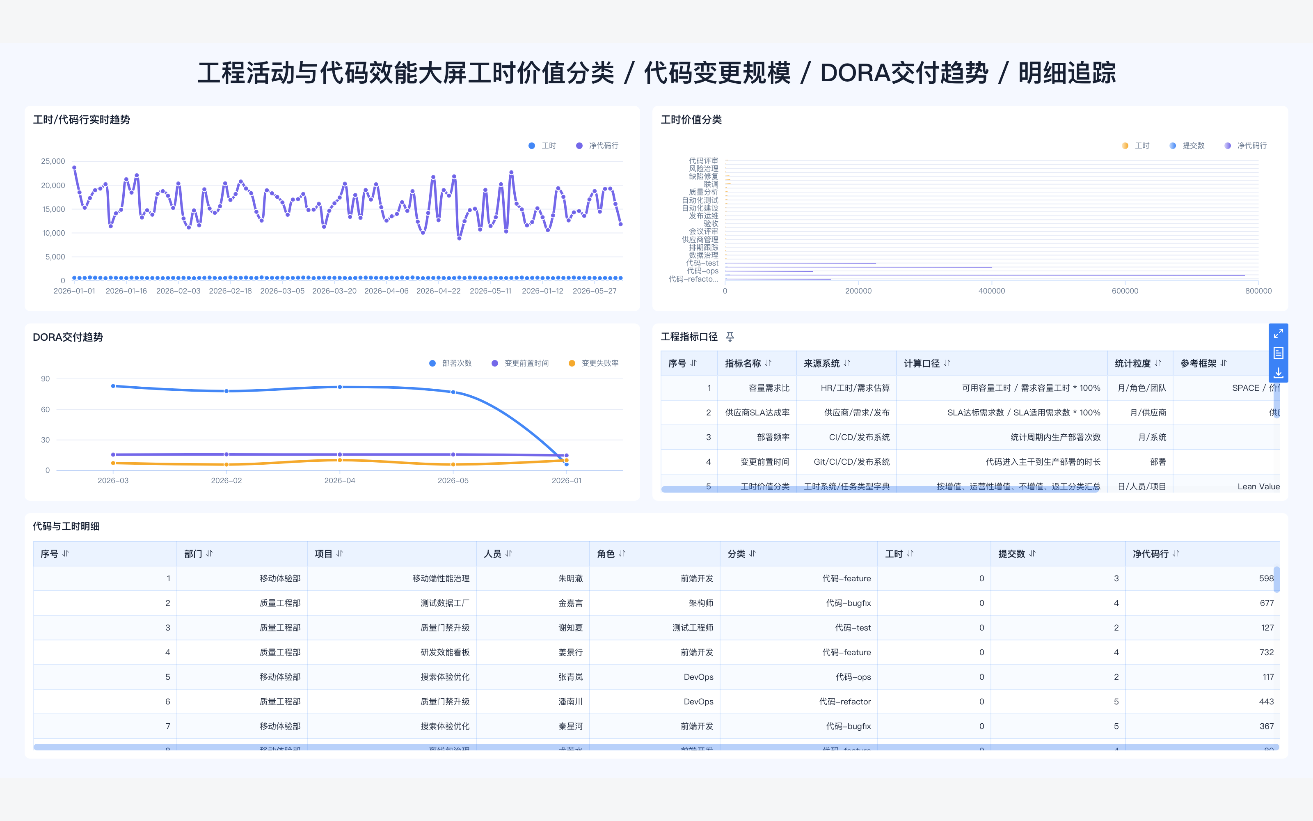Click person 谢知夏 cell
1313x821 pixels.
coord(533,628)
